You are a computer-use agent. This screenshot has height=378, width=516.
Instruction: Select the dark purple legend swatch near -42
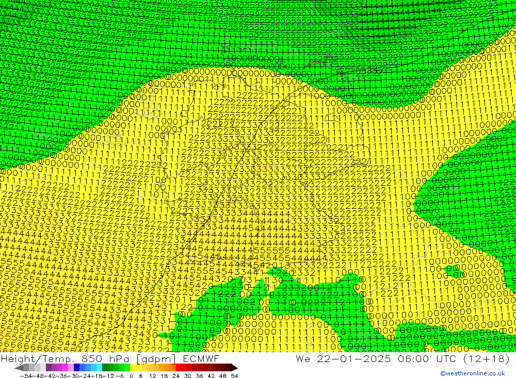click(49, 368)
